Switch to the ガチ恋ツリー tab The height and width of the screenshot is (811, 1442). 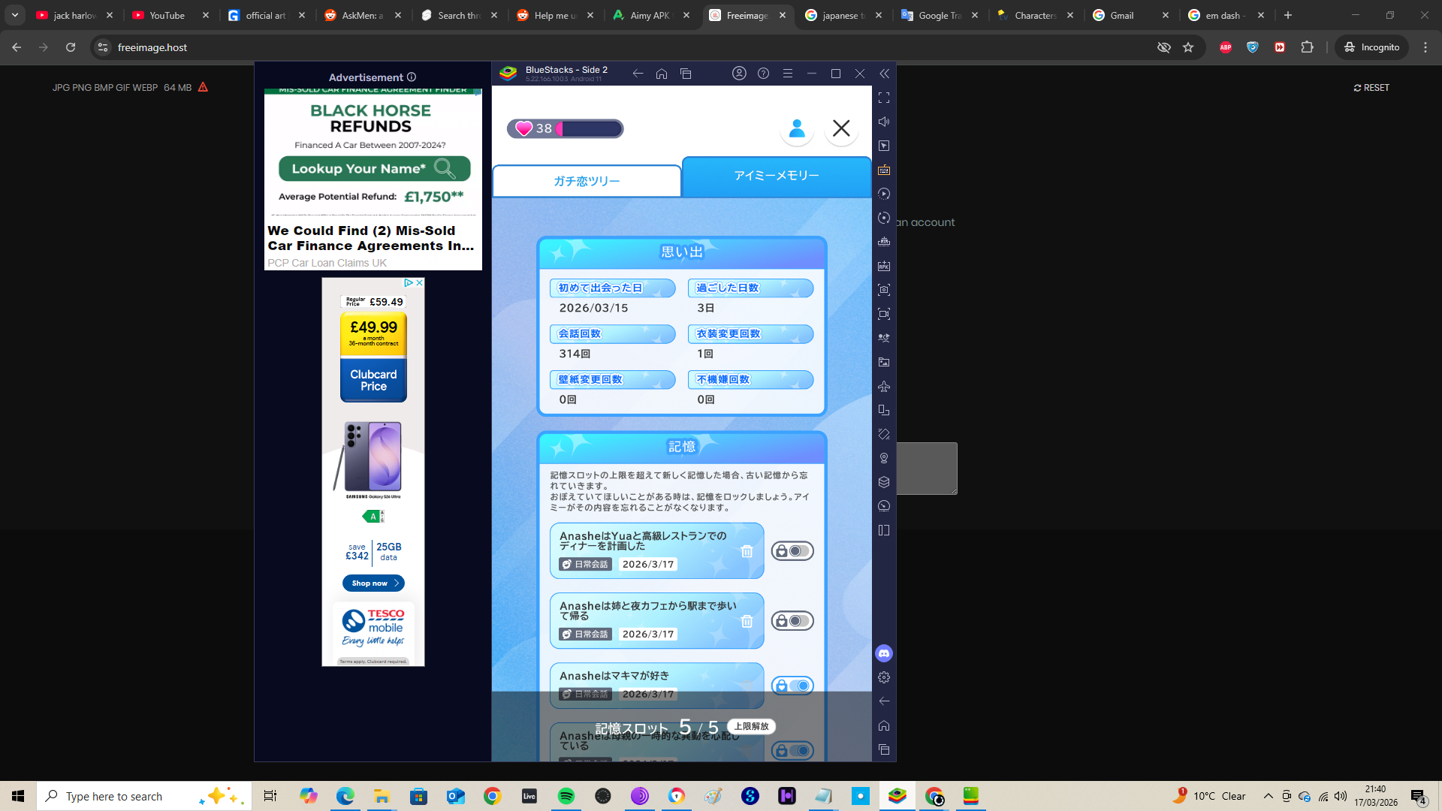click(x=587, y=181)
